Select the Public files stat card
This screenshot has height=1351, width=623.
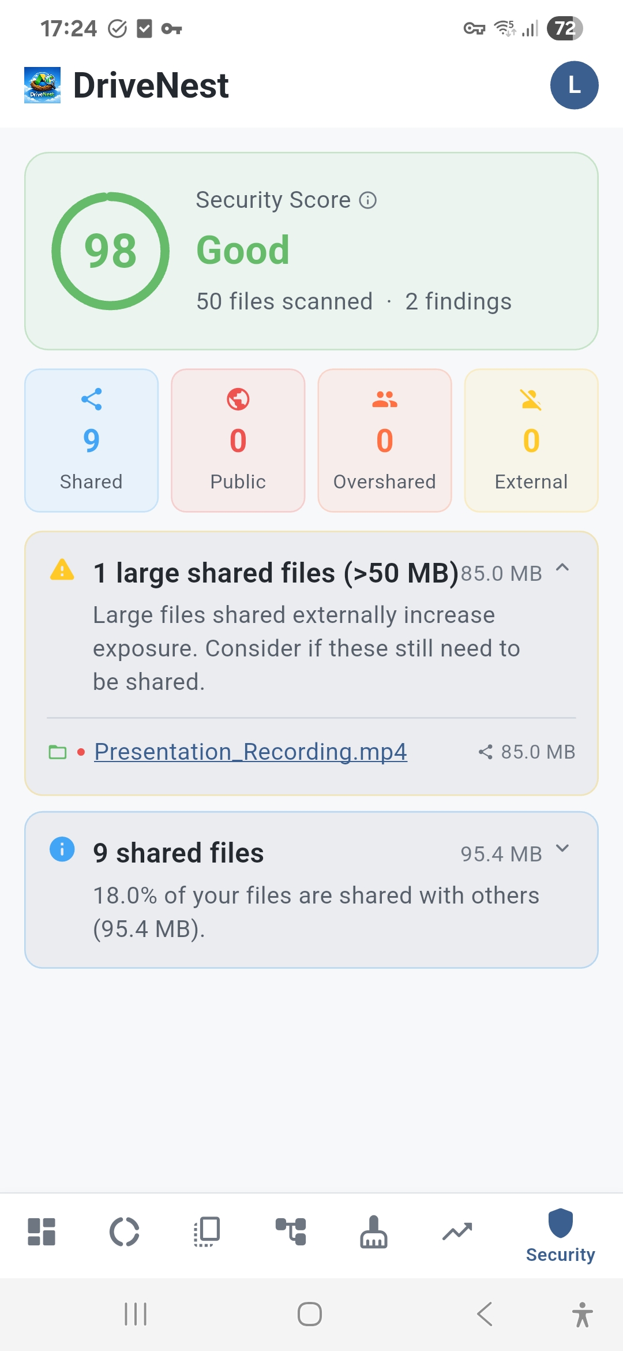coord(238,441)
